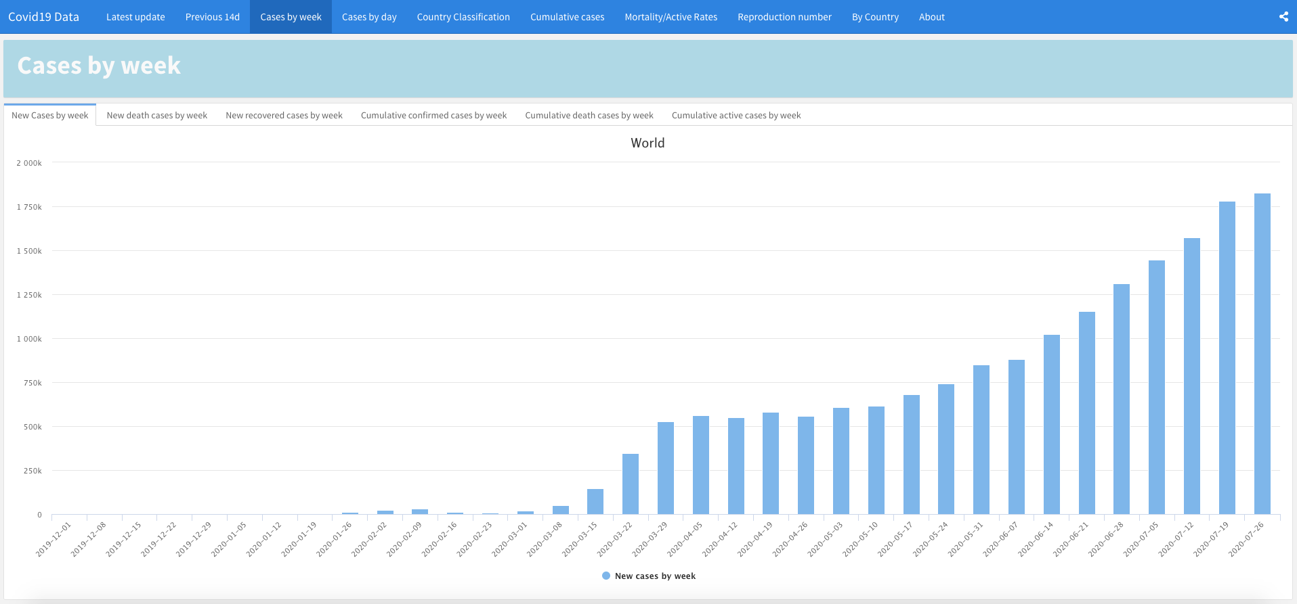Click the bar for week 2020-07-26
Viewport: 1297px width, 604px height.
coord(1262,354)
